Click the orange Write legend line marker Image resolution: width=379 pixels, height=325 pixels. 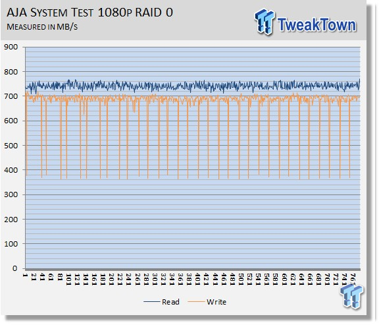click(196, 302)
